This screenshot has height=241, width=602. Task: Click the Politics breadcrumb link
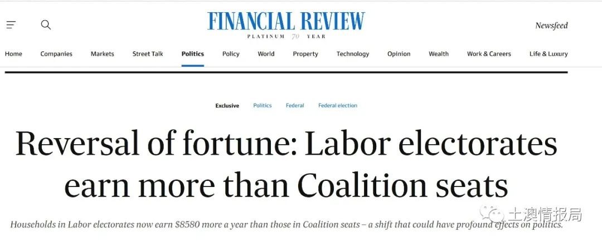[x=263, y=105]
